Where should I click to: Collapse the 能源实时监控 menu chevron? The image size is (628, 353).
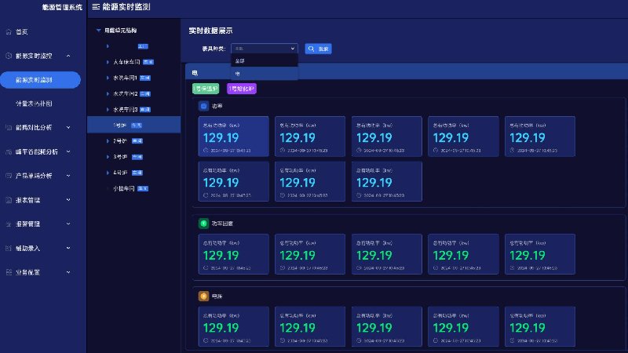coord(68,56)
